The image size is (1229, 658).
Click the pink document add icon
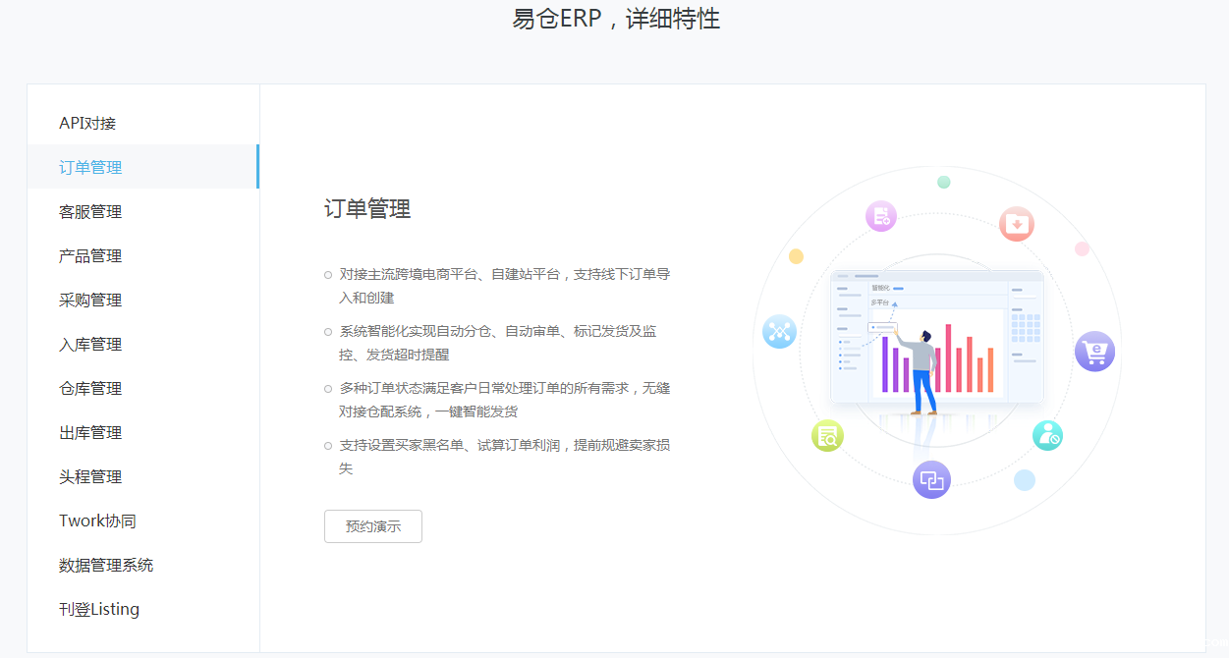coord(881,216)
